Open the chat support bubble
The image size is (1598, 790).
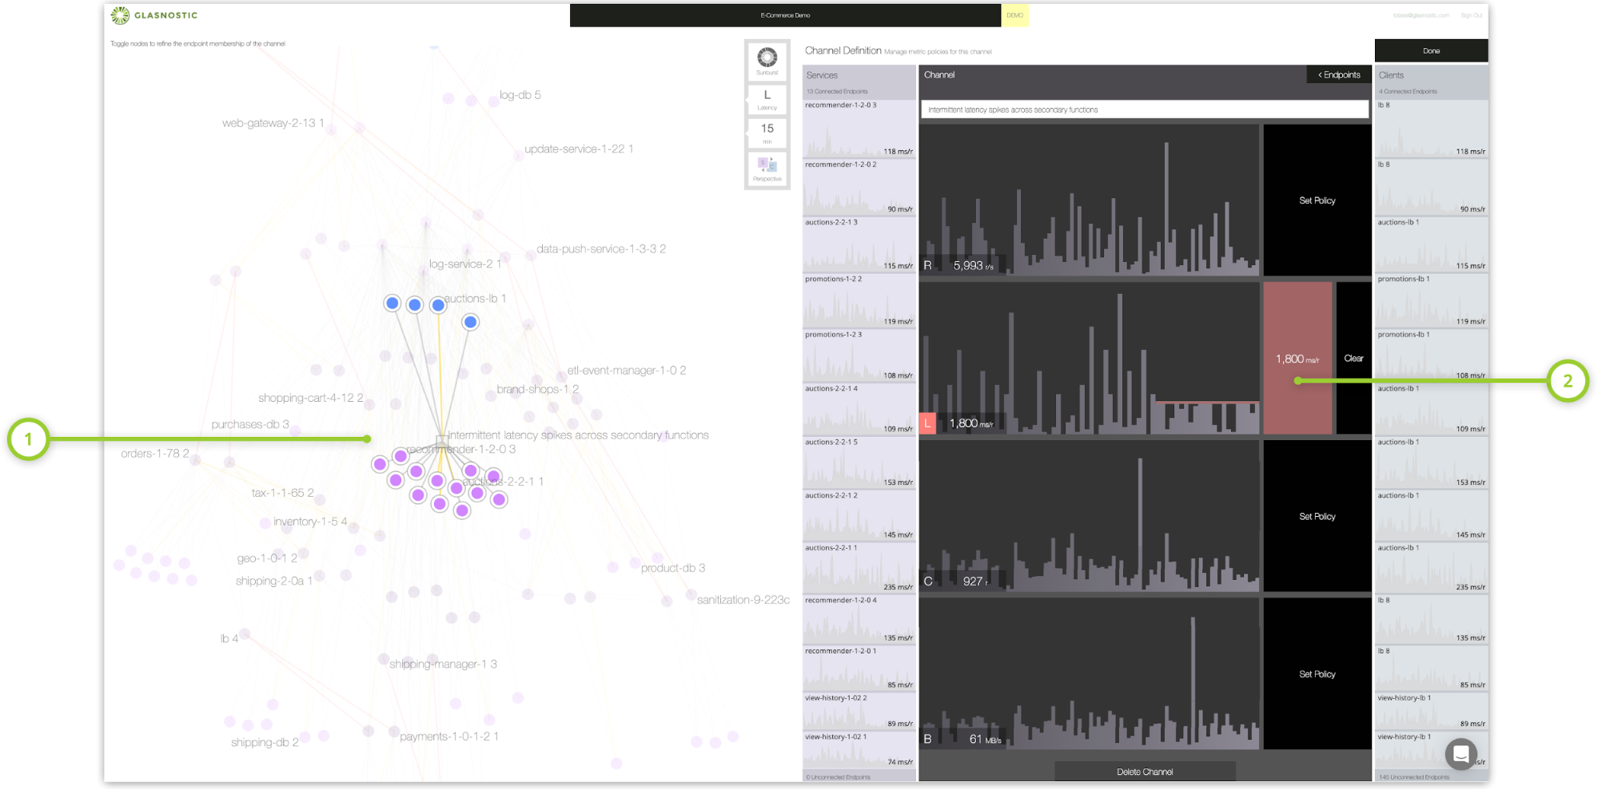click(1461, 753)
